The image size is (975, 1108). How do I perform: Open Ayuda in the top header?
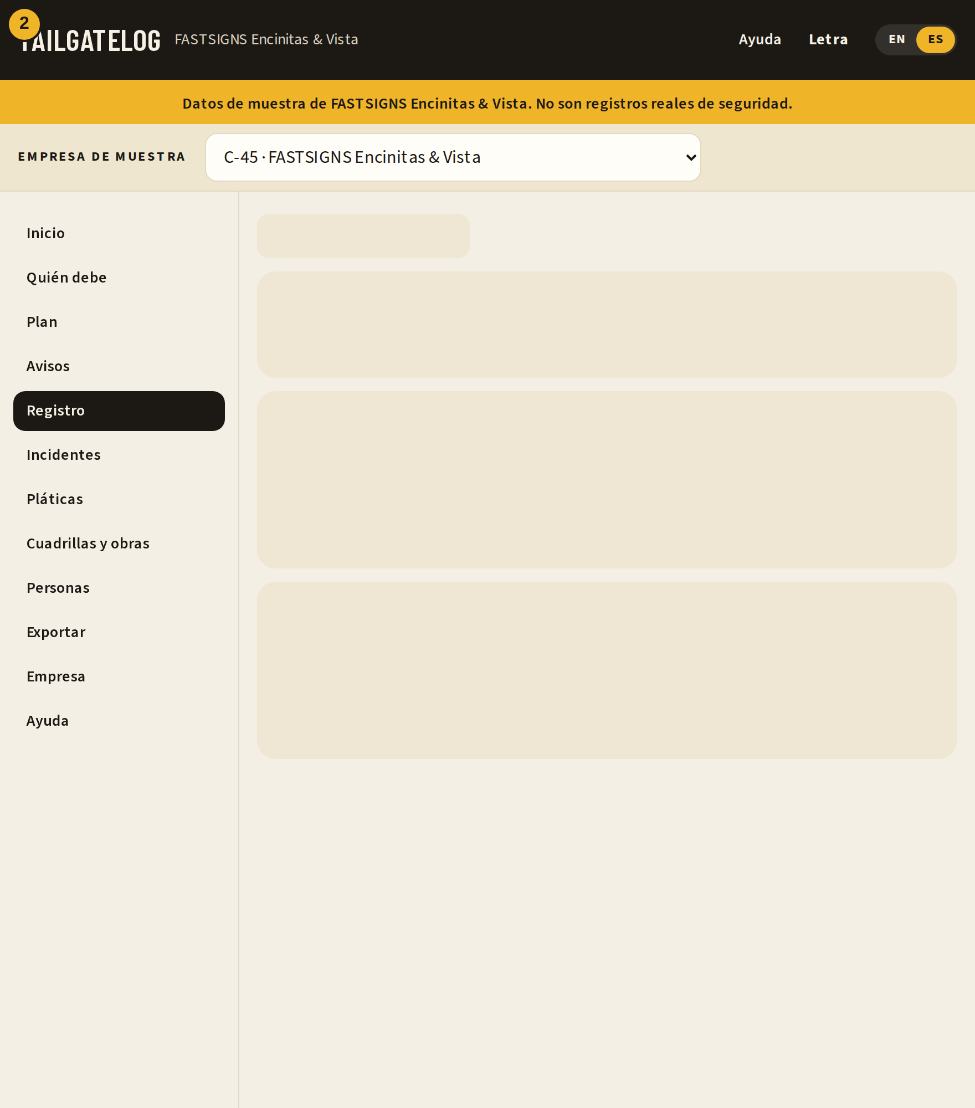(760, 40)
